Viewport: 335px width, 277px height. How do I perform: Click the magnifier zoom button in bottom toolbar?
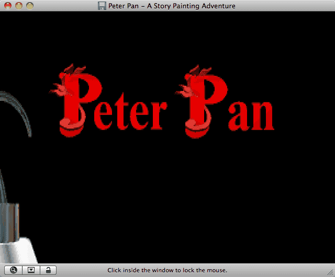(x=13, y=270)
